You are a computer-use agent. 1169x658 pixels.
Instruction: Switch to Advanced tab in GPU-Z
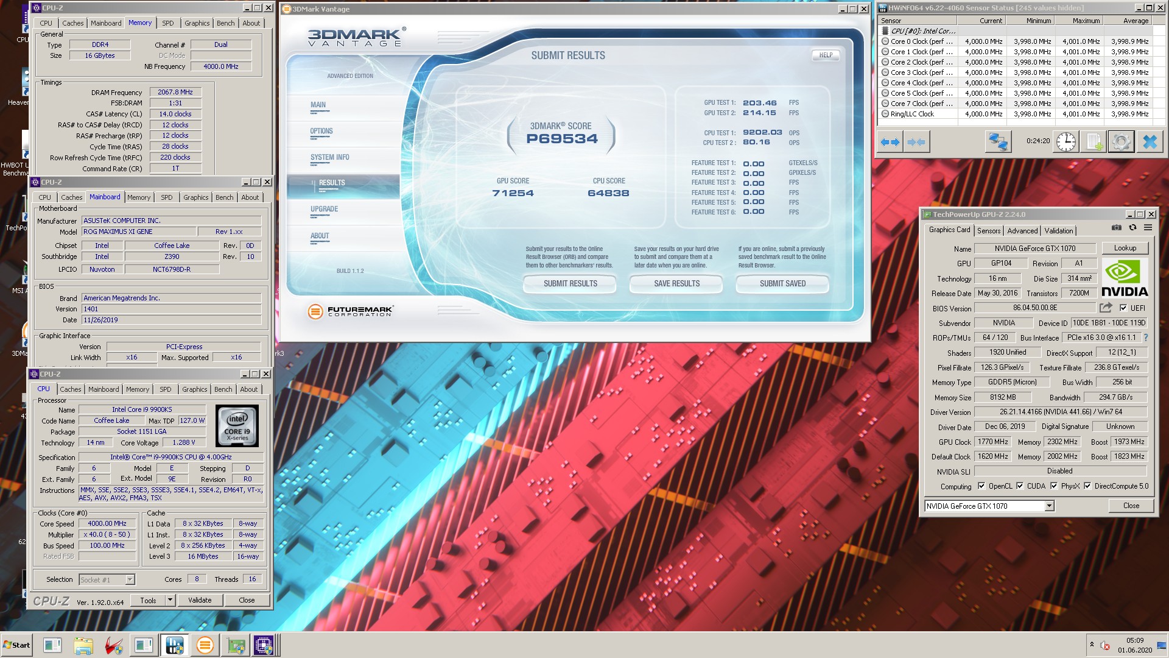1022,231
